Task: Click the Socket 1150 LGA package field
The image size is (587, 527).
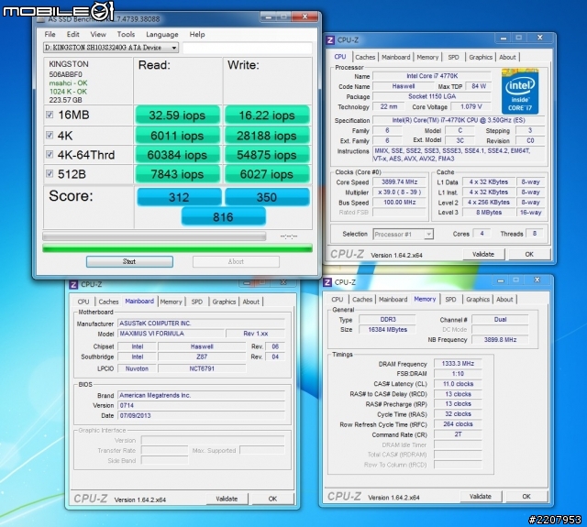Action: click(x=432, y=96)
